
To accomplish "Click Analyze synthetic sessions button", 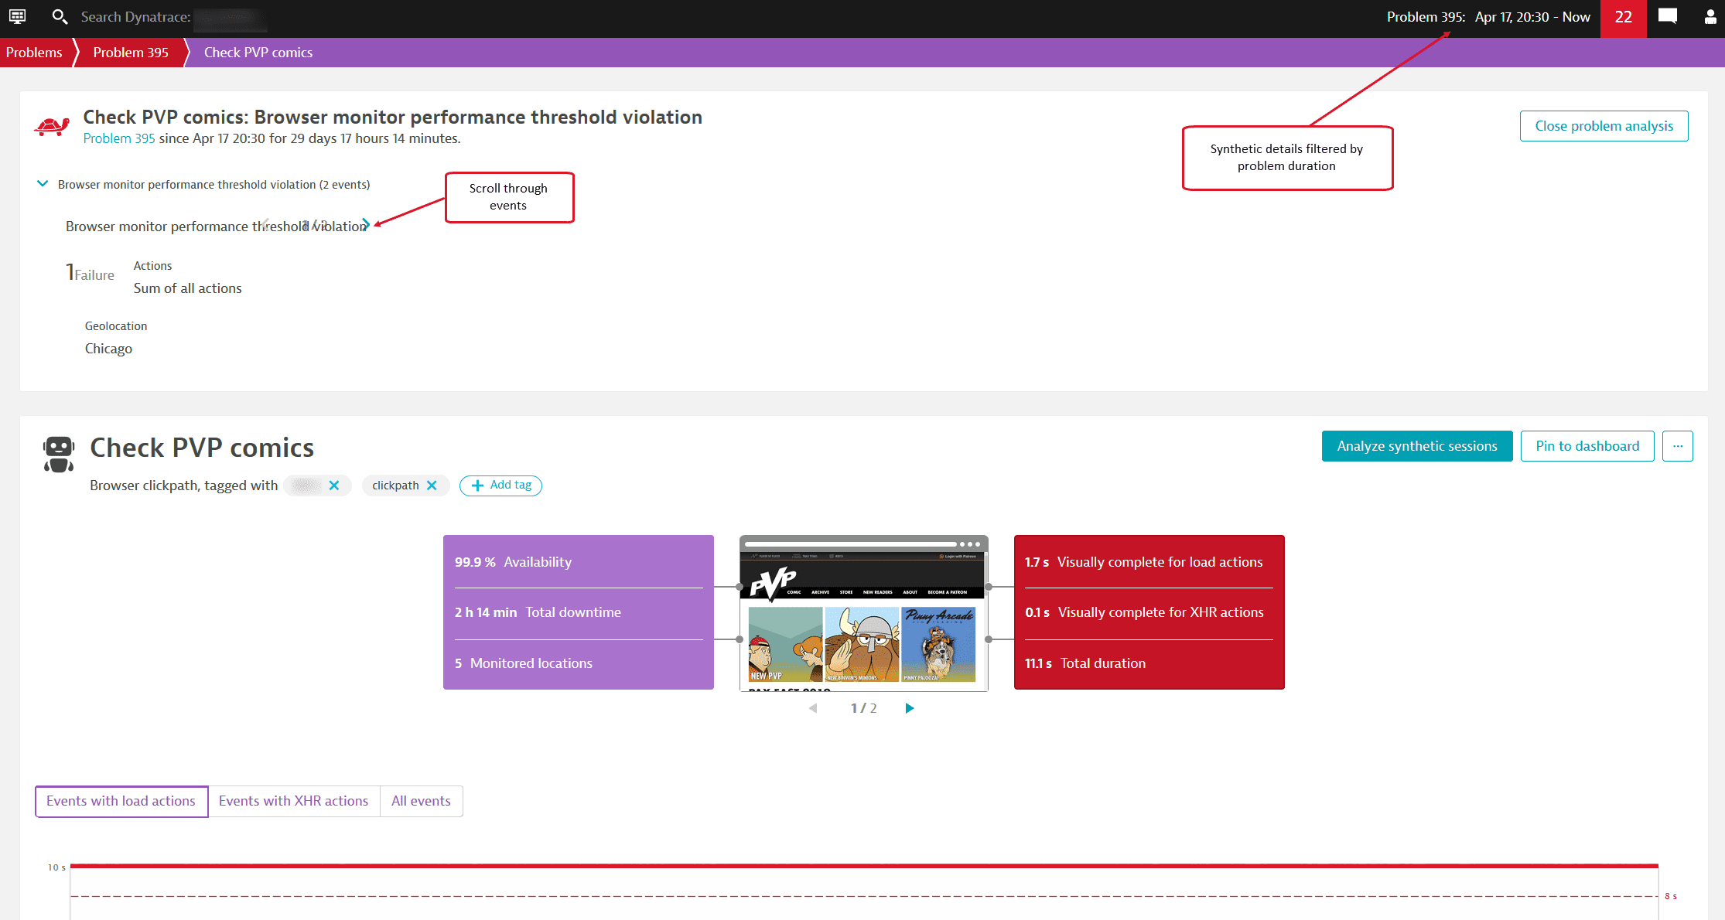I will pos(1417,446).
